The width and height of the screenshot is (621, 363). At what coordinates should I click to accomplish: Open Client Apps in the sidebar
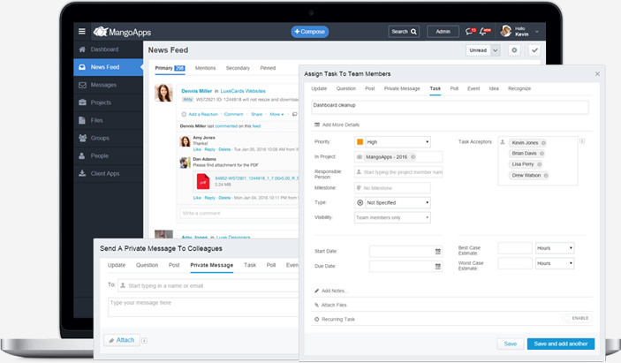point(108,173)
